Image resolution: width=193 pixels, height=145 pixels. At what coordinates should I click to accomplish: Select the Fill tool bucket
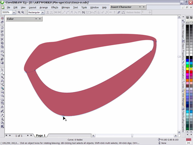[x=2, y=123]
